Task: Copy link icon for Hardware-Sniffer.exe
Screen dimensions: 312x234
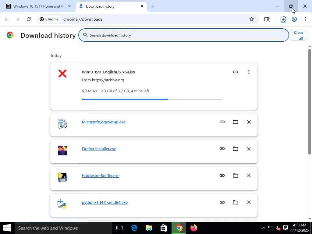Action: click(222, 175)
